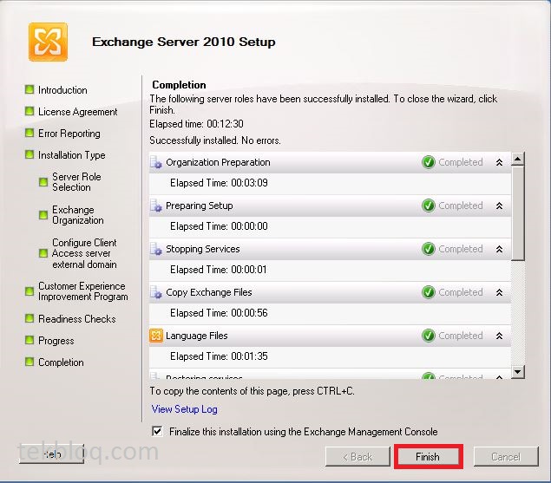Screen dimensions: 551x483
Task: Select the Exchange Organization step label
Action: point(78,215)
